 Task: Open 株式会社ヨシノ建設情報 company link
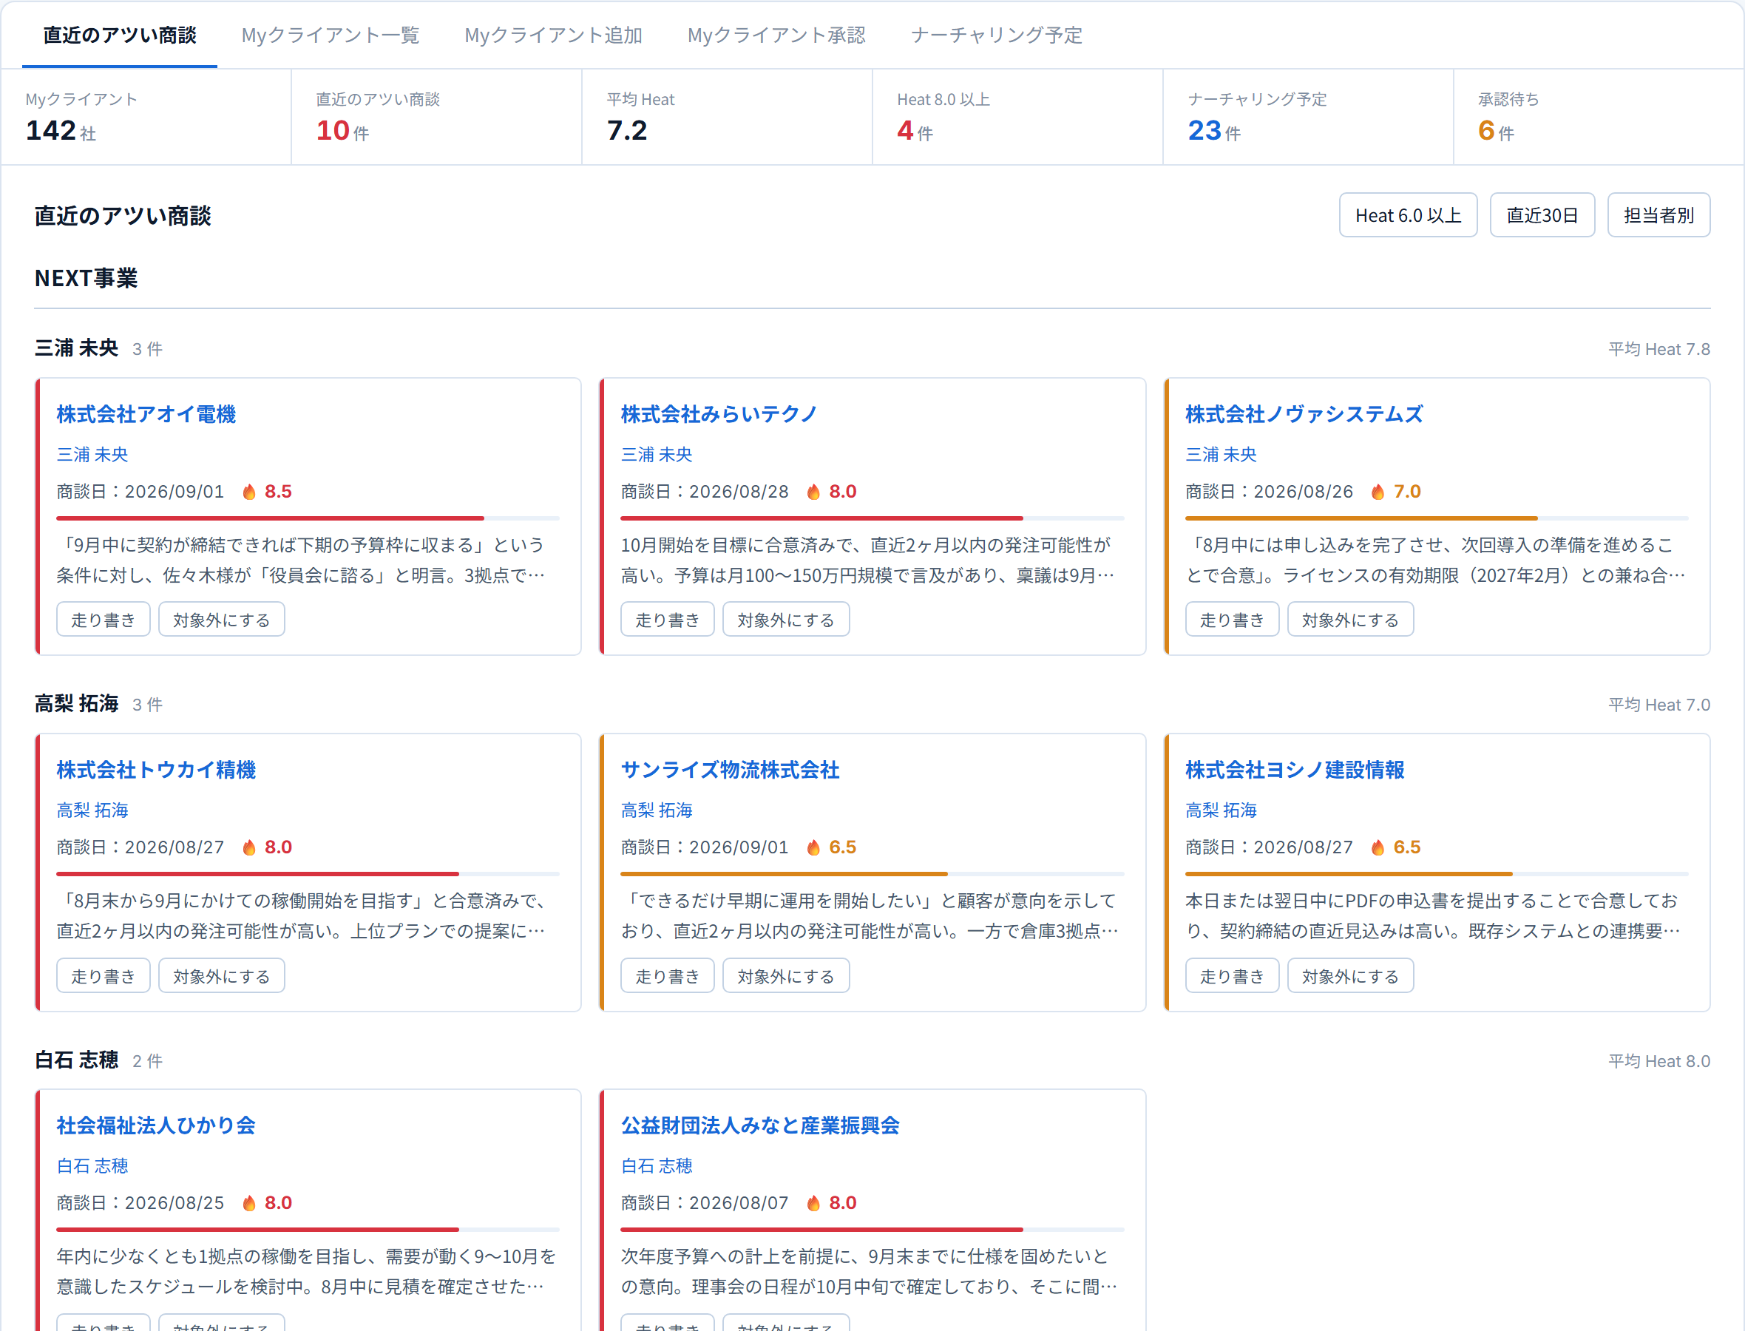[1294, 770]
